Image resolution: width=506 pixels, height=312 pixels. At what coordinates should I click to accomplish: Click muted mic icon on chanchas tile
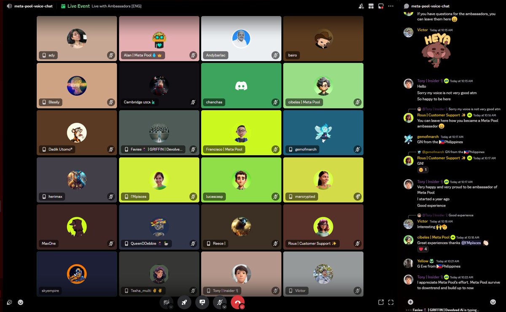point(275,102)
